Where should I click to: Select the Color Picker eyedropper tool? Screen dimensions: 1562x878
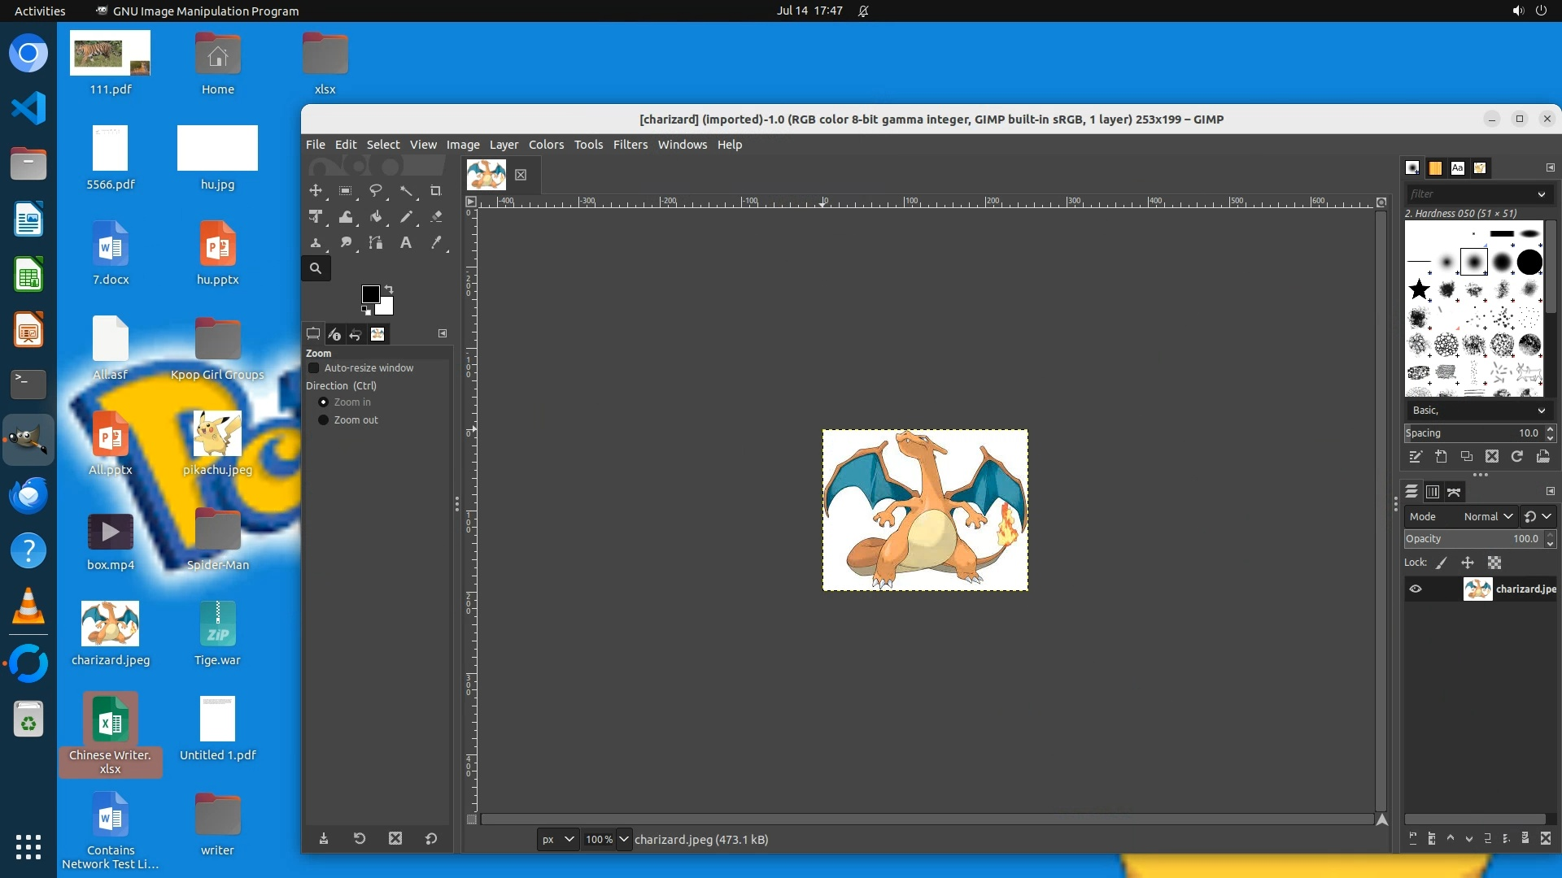tap(436, 243)
